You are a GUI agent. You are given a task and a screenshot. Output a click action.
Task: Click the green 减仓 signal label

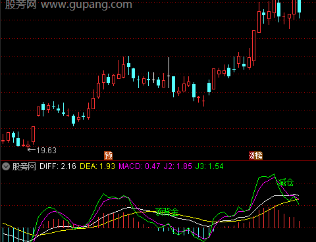click(x=286, y=182)
